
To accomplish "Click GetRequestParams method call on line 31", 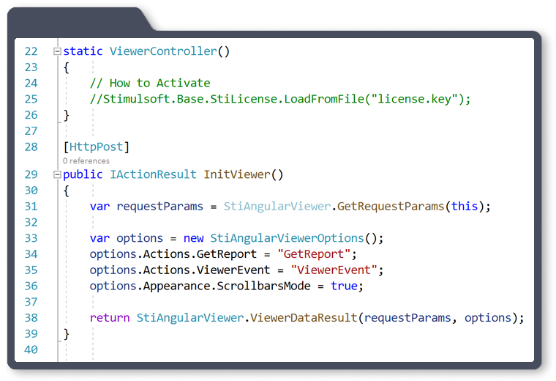I will pos(391,207).
